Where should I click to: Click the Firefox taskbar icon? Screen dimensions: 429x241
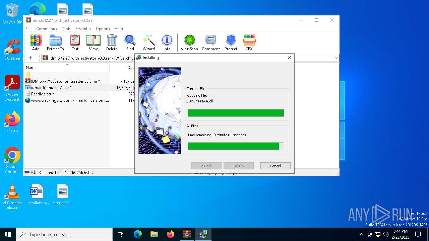pyautogui.click(x=170, y=234)
